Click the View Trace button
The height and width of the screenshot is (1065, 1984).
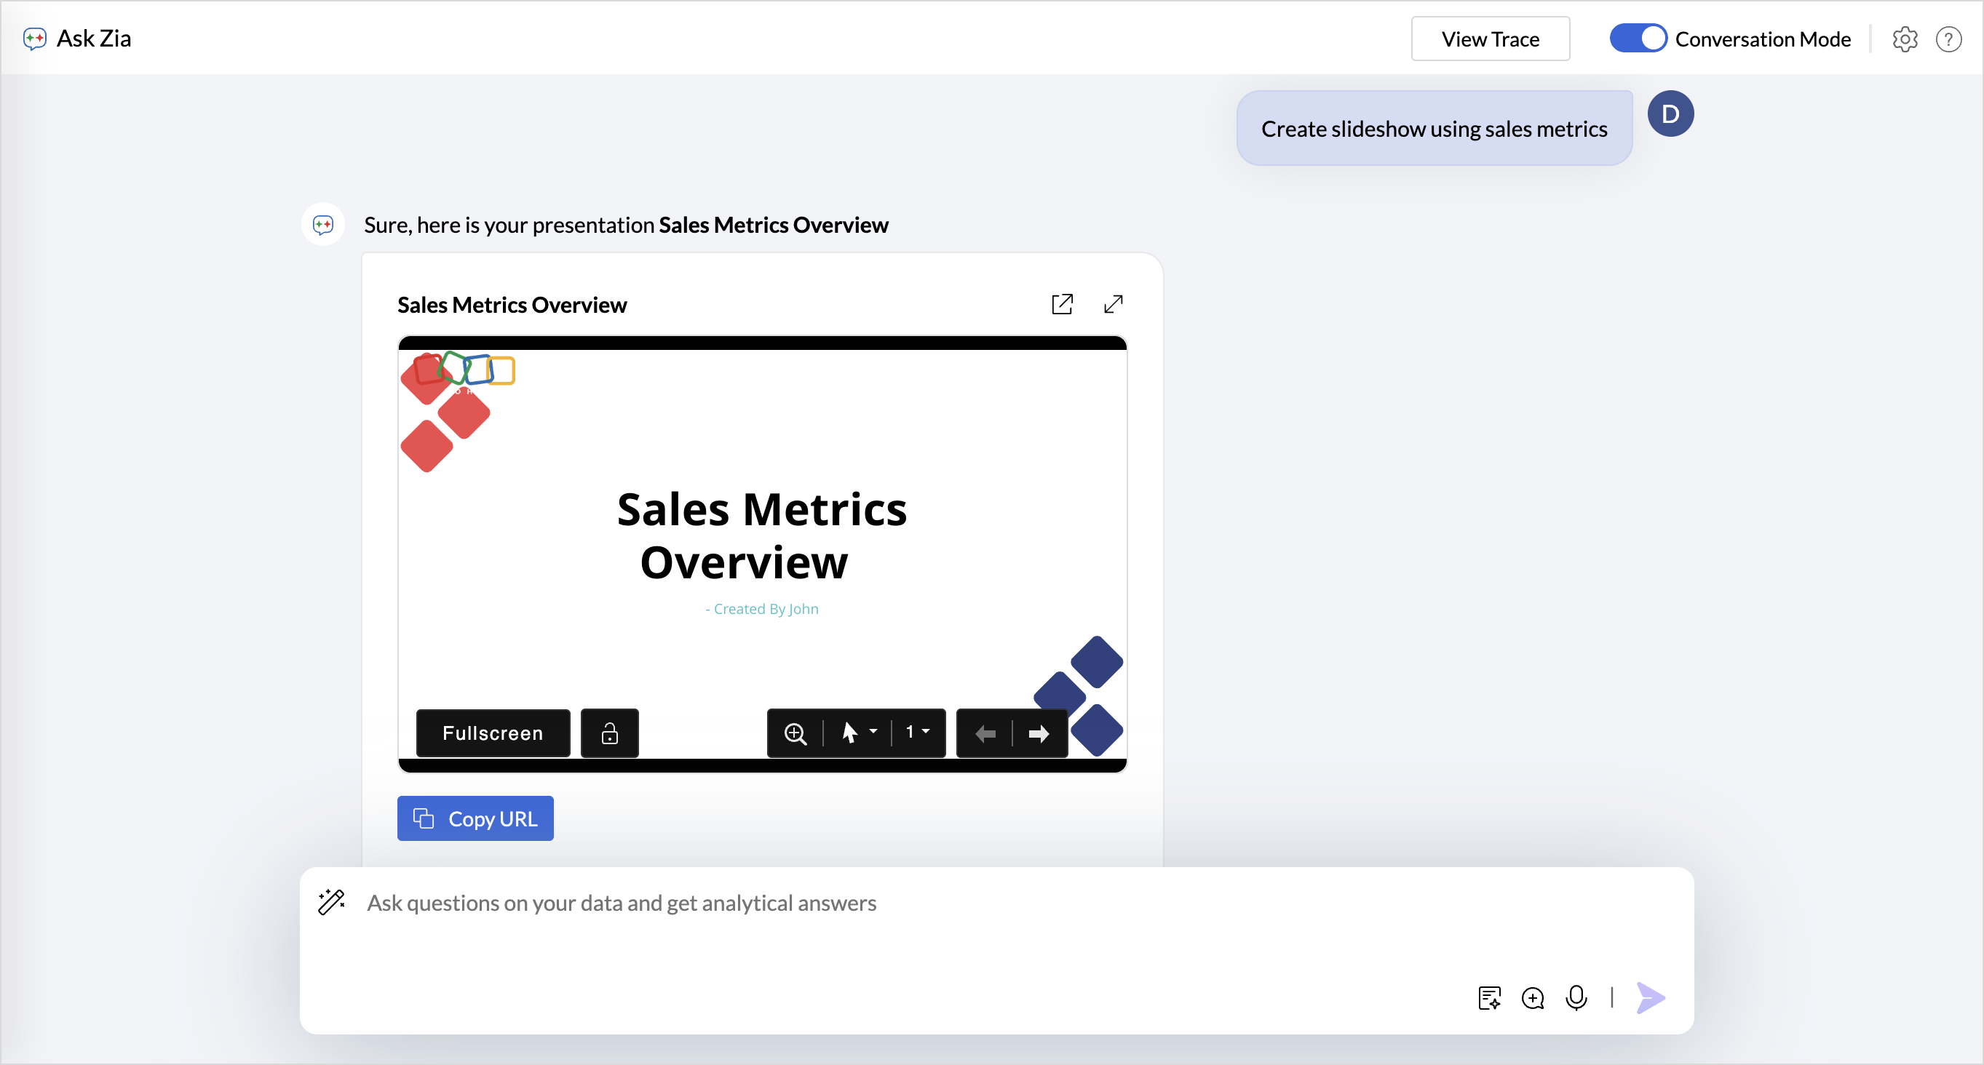[1490, 39]
